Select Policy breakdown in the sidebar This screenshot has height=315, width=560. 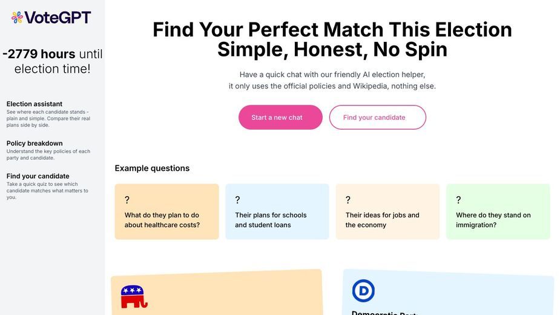click(35, 144)
